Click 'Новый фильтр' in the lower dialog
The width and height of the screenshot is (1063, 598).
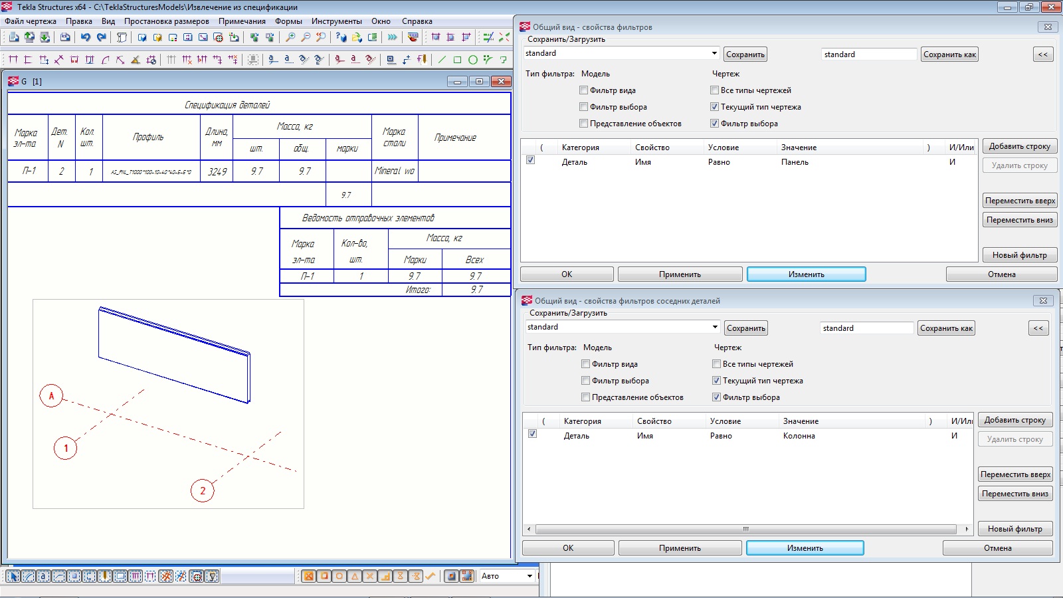click(x=1015, y=529)
